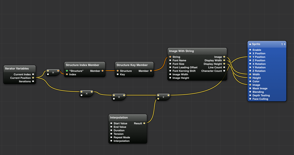Click the Key input port on Structure Key Member

118,74
